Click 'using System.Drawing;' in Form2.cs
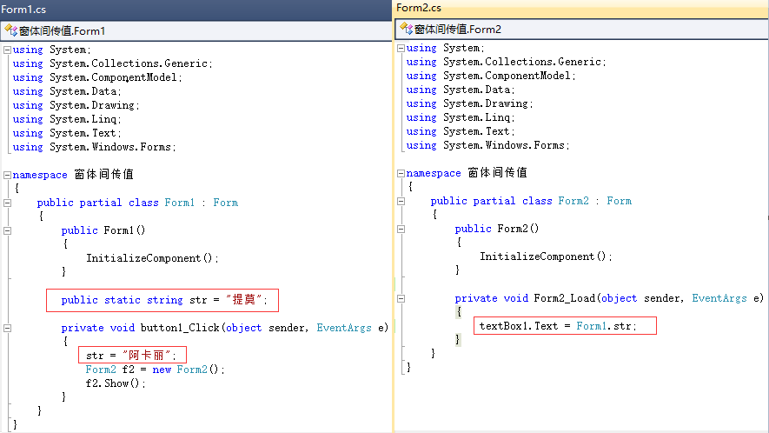769x433 pixels. [469, 103]
